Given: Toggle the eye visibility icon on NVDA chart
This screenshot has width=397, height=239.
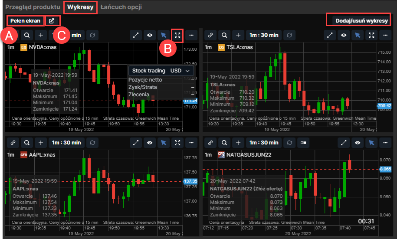Looking at the screenshot, I should (150, 35).
